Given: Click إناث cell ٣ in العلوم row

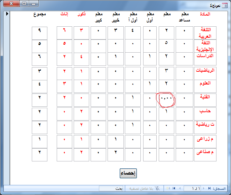Looking at the screenshot, I should click(x=64, y=86).
